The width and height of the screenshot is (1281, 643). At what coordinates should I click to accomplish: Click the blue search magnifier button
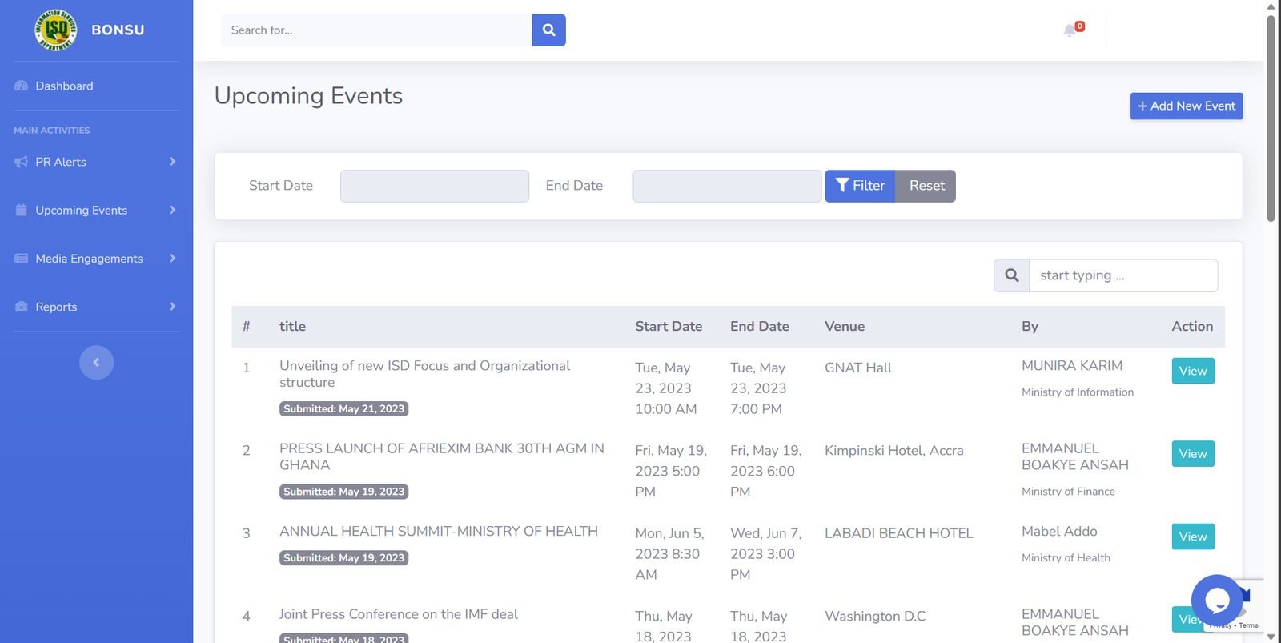548,30
